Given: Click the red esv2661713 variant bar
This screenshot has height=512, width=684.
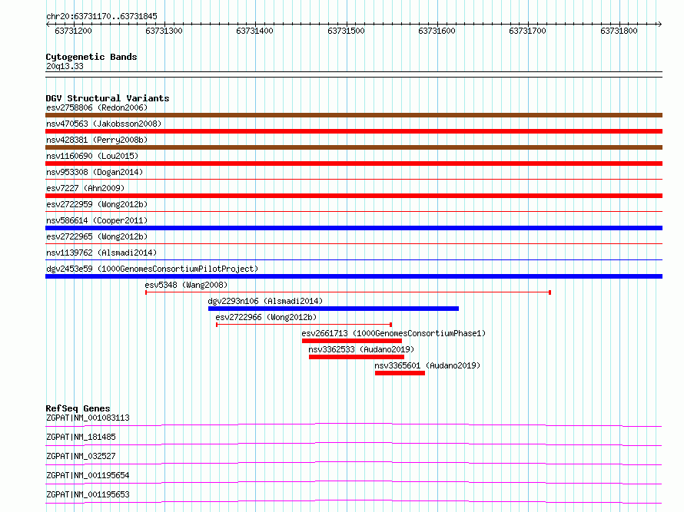Looking at the screenshot, I should pos(351,341).
